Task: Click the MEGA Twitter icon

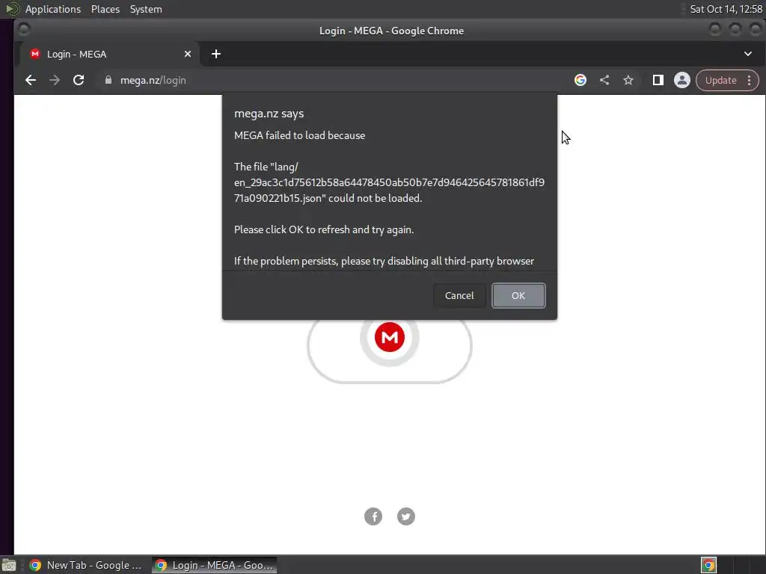Action: (x=406, y=516)
